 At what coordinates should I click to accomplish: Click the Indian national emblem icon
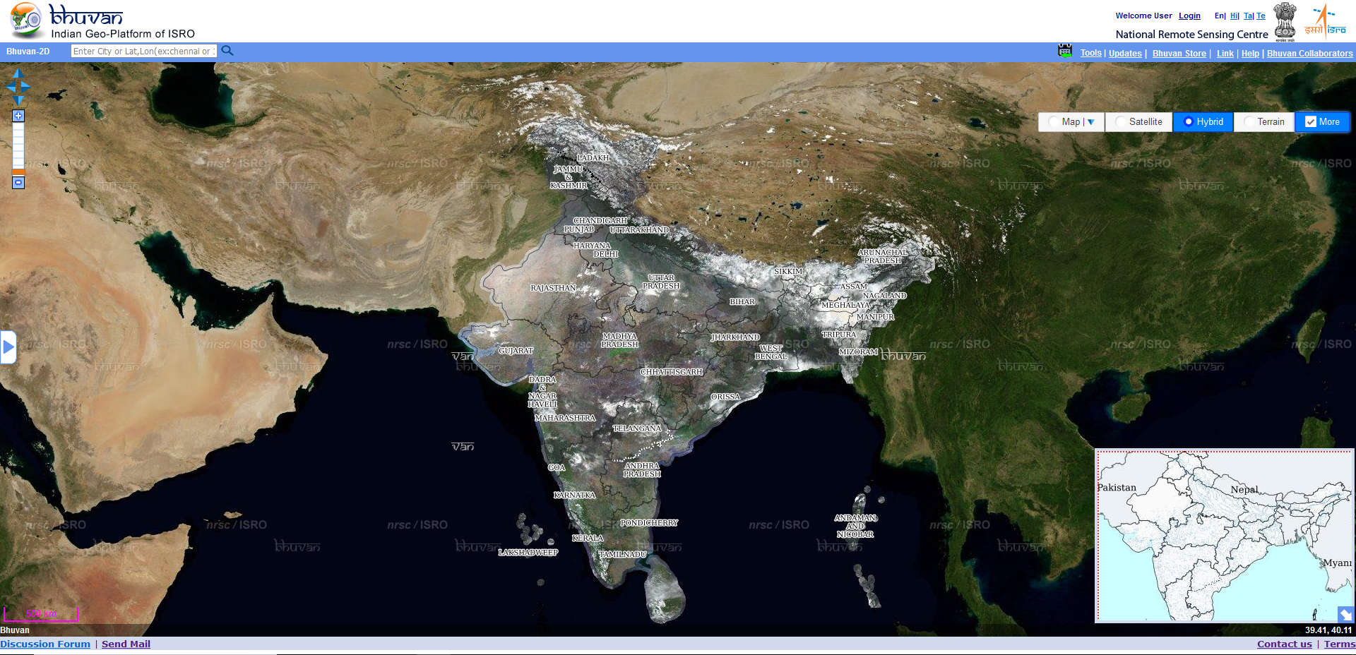tap(1285, 21)
